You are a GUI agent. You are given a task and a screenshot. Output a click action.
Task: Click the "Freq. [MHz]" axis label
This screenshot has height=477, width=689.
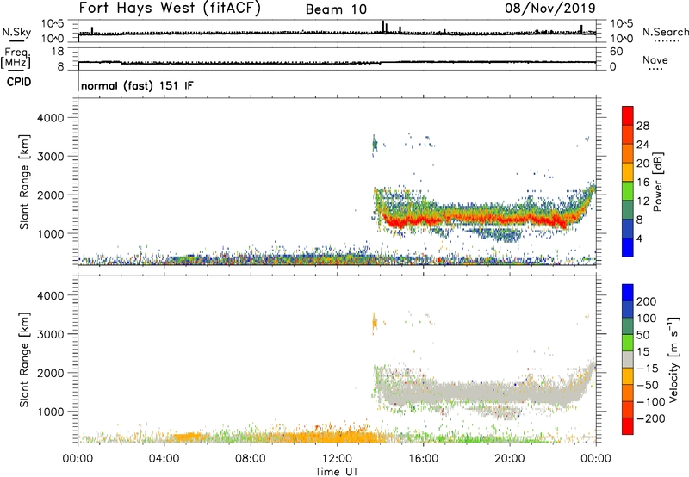(x=16, y=59)
